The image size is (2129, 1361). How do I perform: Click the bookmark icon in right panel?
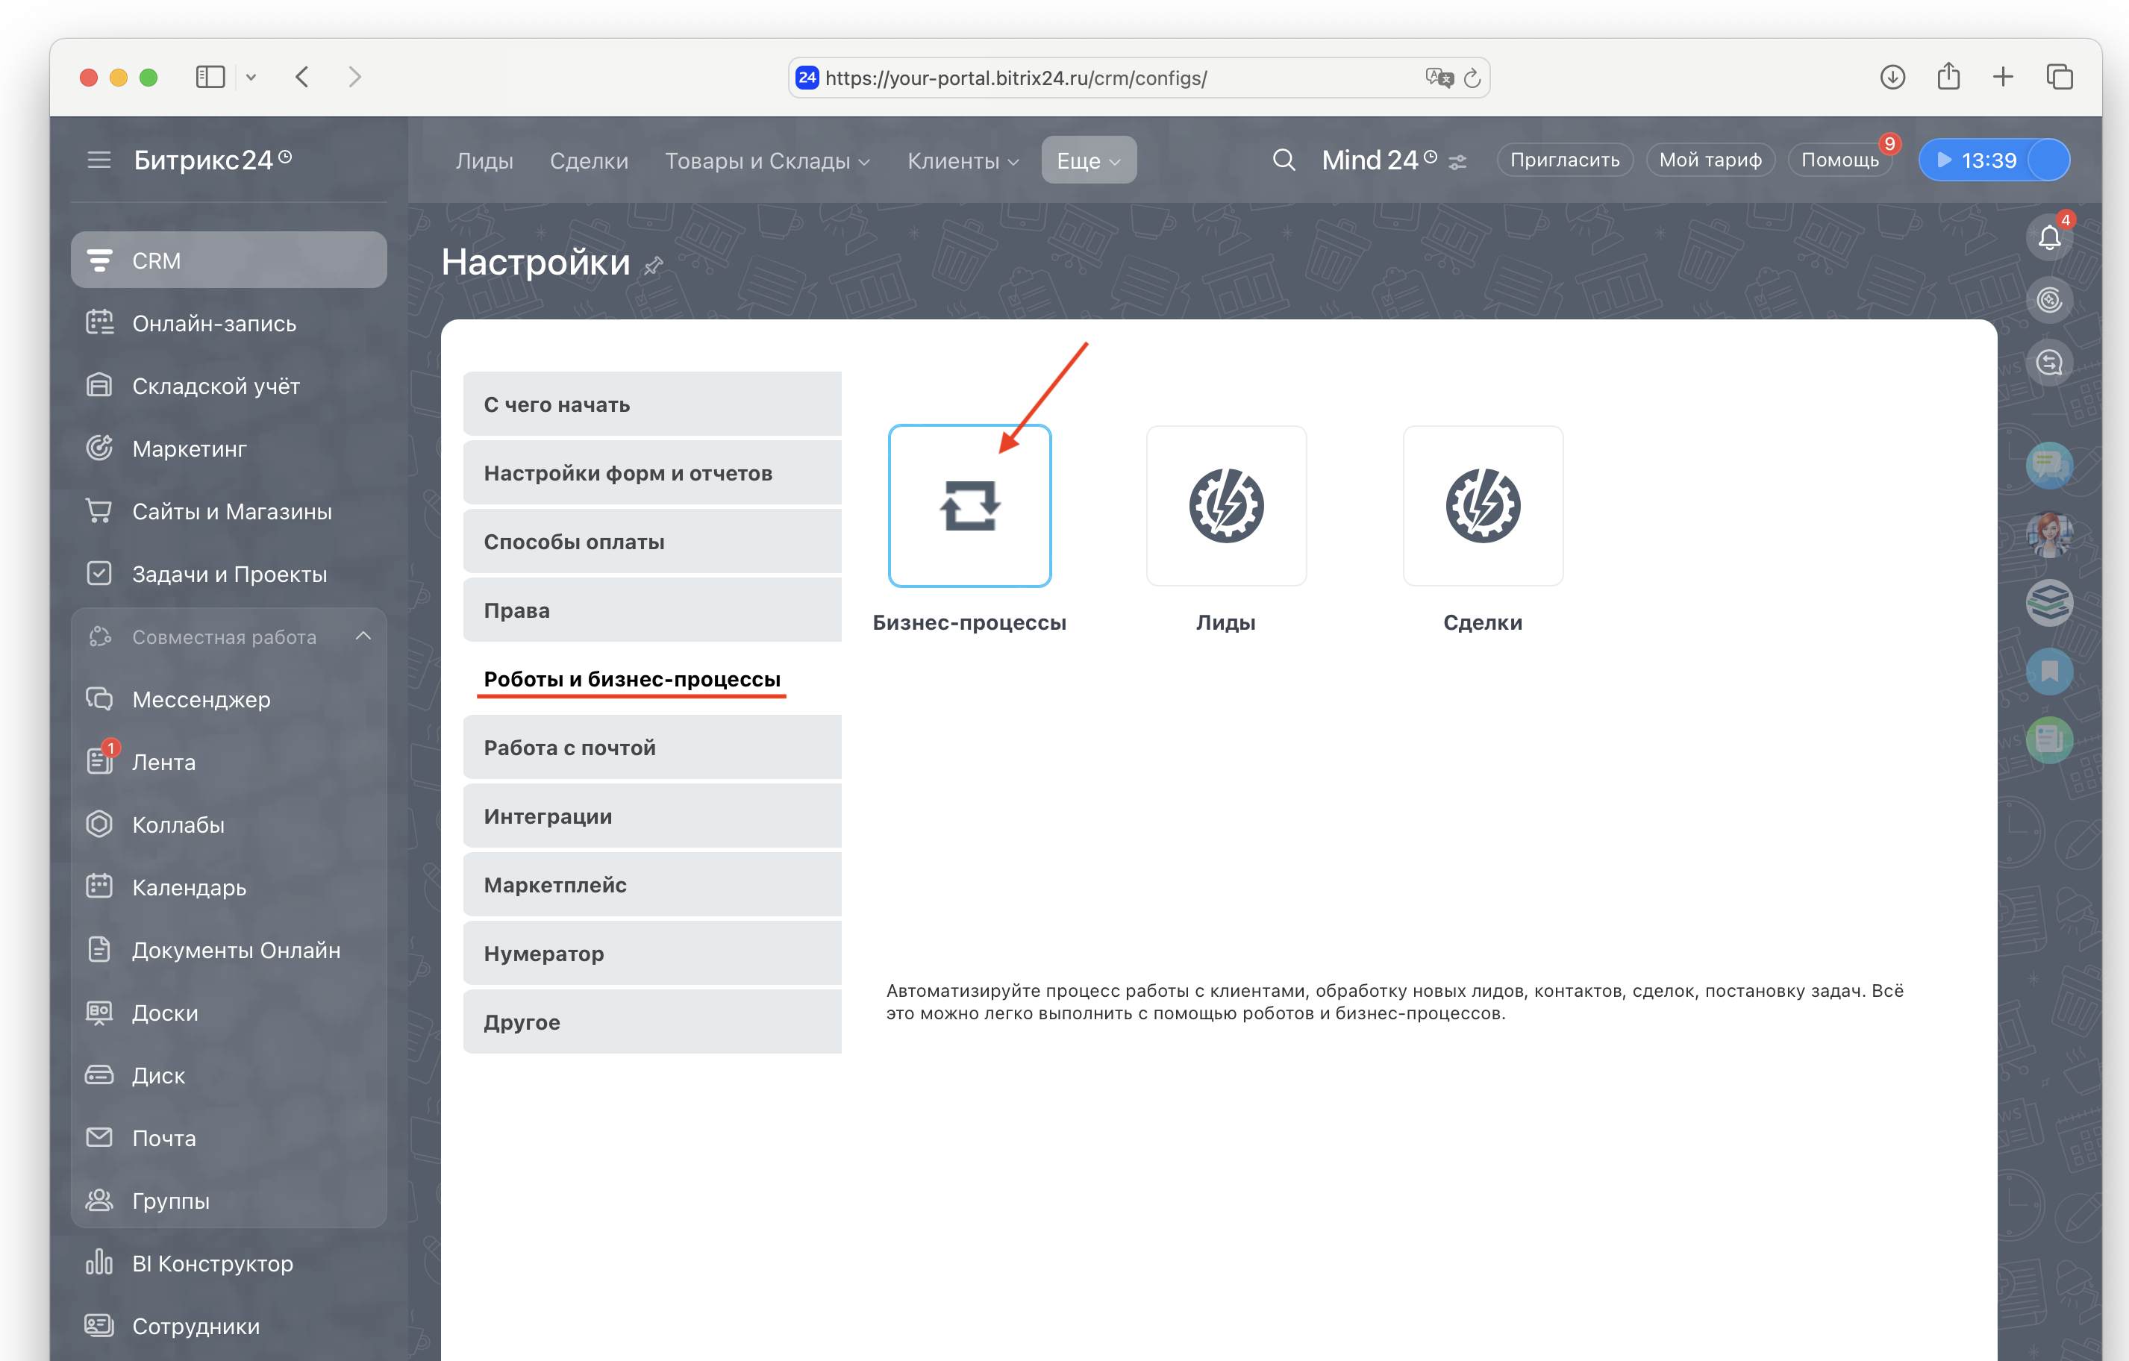click(x=2048, y=672)
